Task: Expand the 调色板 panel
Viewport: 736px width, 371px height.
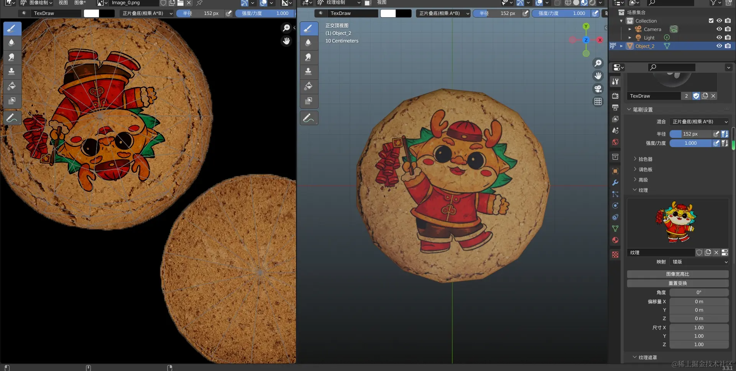Action: click(x=645, y=169)
